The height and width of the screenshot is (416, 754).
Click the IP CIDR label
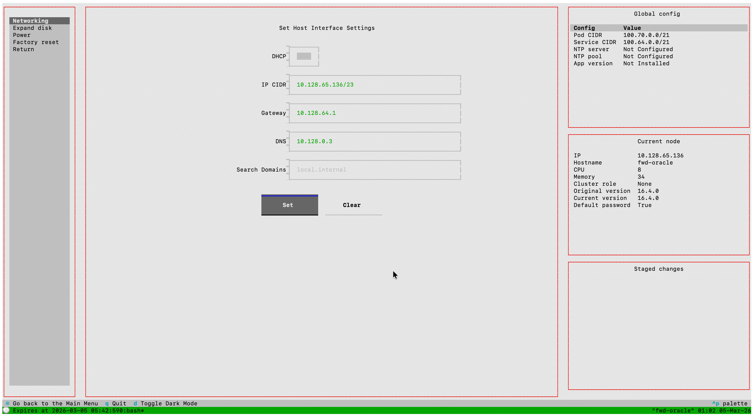[274, 85]
